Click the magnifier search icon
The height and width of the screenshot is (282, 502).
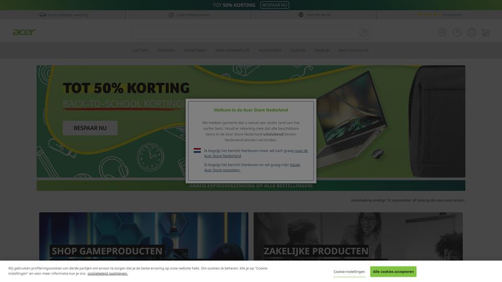click(x=363, y=32)
